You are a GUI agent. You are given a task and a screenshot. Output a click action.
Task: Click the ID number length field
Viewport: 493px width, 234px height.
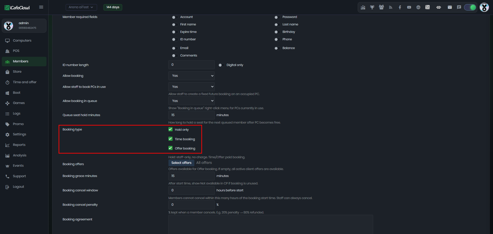coord(192,65)
